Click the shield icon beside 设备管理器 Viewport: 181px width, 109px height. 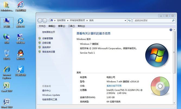40,38
